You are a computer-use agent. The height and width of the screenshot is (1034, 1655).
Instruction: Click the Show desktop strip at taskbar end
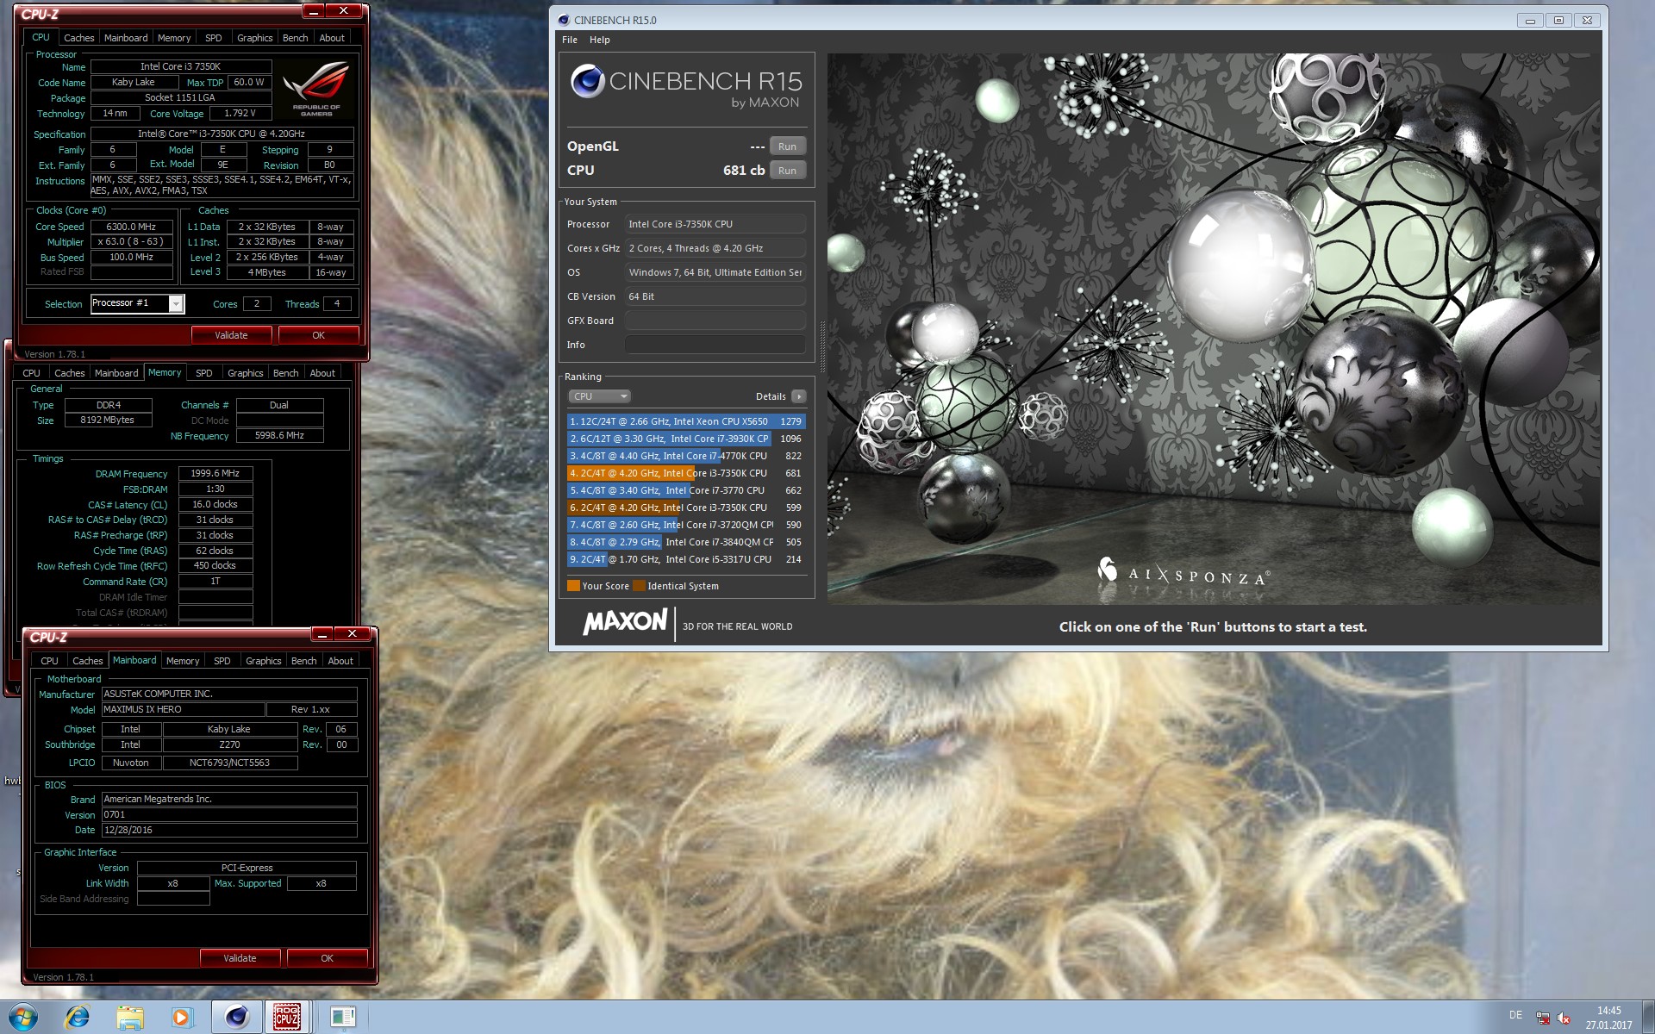[1648, 1017]
